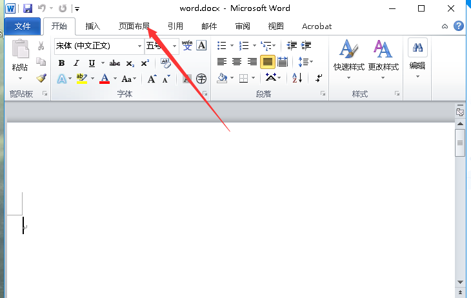Viewport: 471px width, 298px height.
Task: Expand the Paste options dropdown arrow
Action: pyautogui.click(x=20, y=79)
